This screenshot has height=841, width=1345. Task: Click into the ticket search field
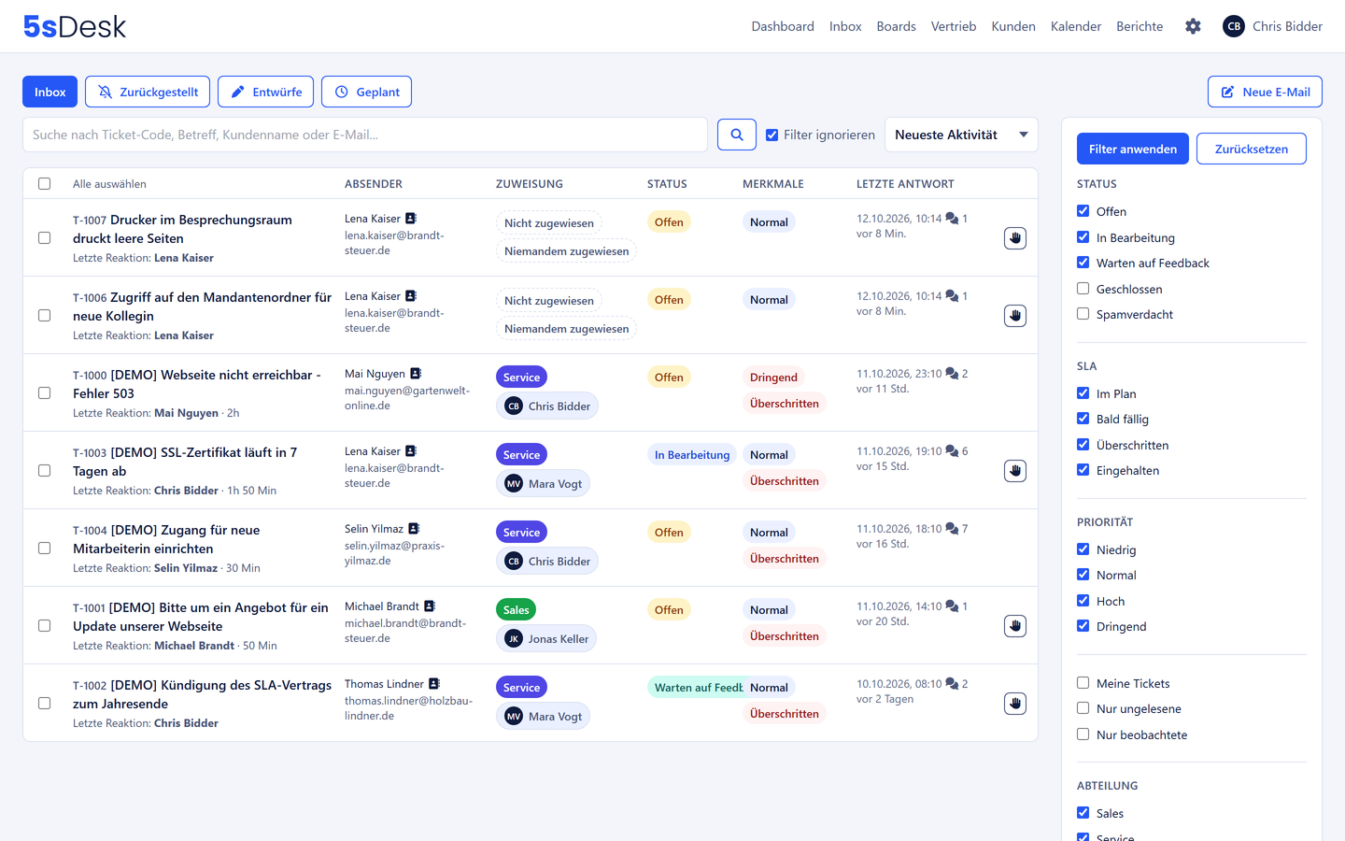(364, 135)
